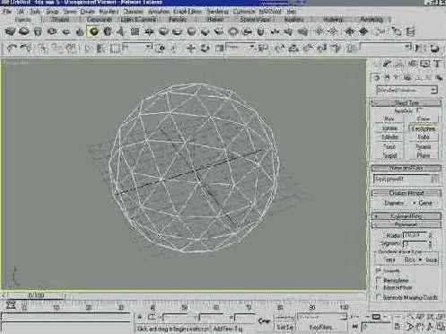Viewport: 446px width, 334px height.
Task: Activate the Select and Rotate tool
Action: coord(205,48)
